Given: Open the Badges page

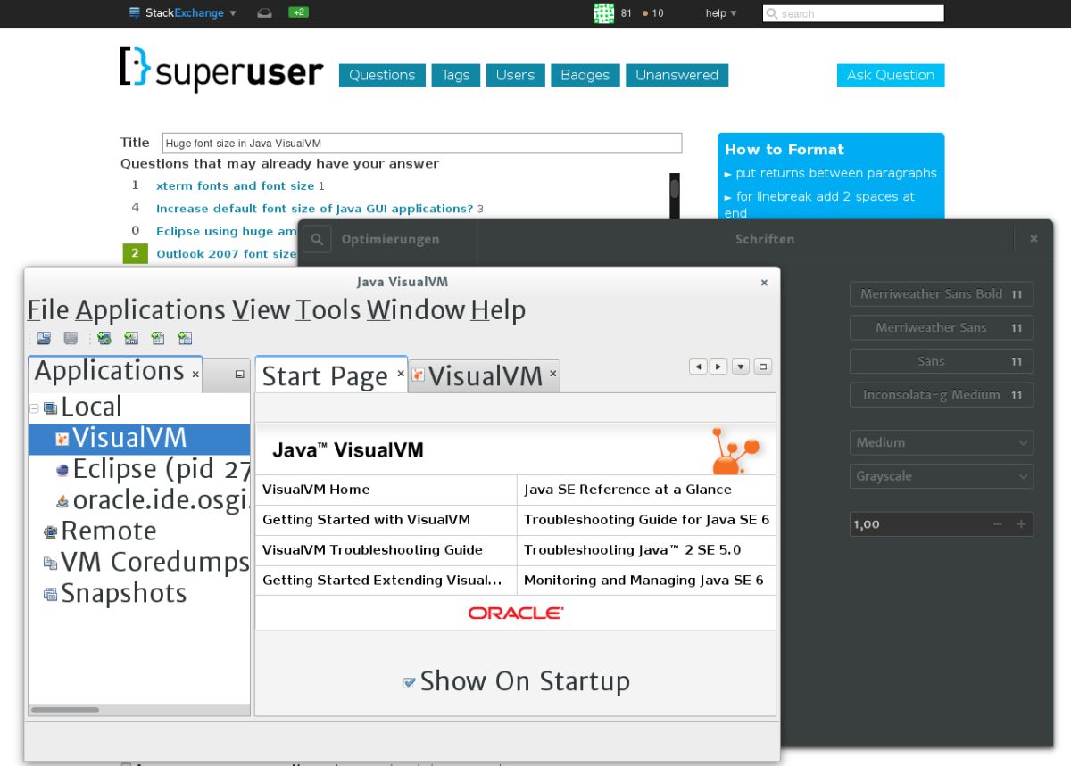Looking at the screenshot, I should tap(585, 76).
